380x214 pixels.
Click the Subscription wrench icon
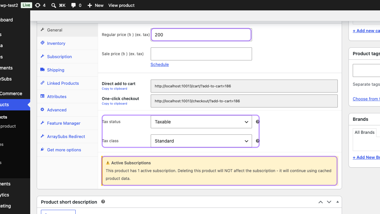pos(43,56)
